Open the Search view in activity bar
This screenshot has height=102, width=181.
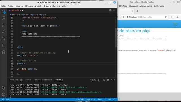4,18
